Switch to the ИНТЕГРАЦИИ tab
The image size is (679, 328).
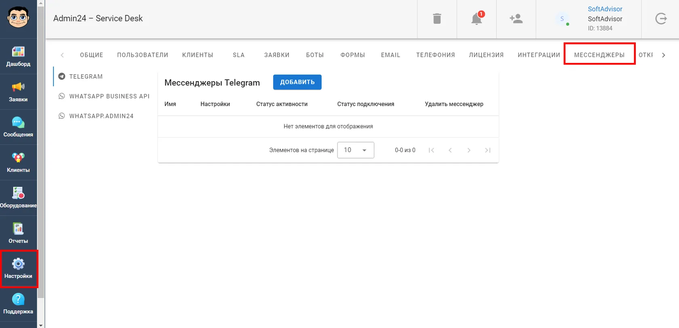tap(539, 55)
